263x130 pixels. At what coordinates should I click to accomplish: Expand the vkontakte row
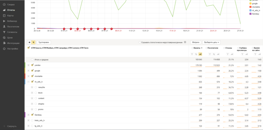point(29,76)
